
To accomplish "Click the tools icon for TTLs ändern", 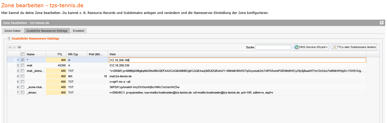I will click(x=335, y=47).
